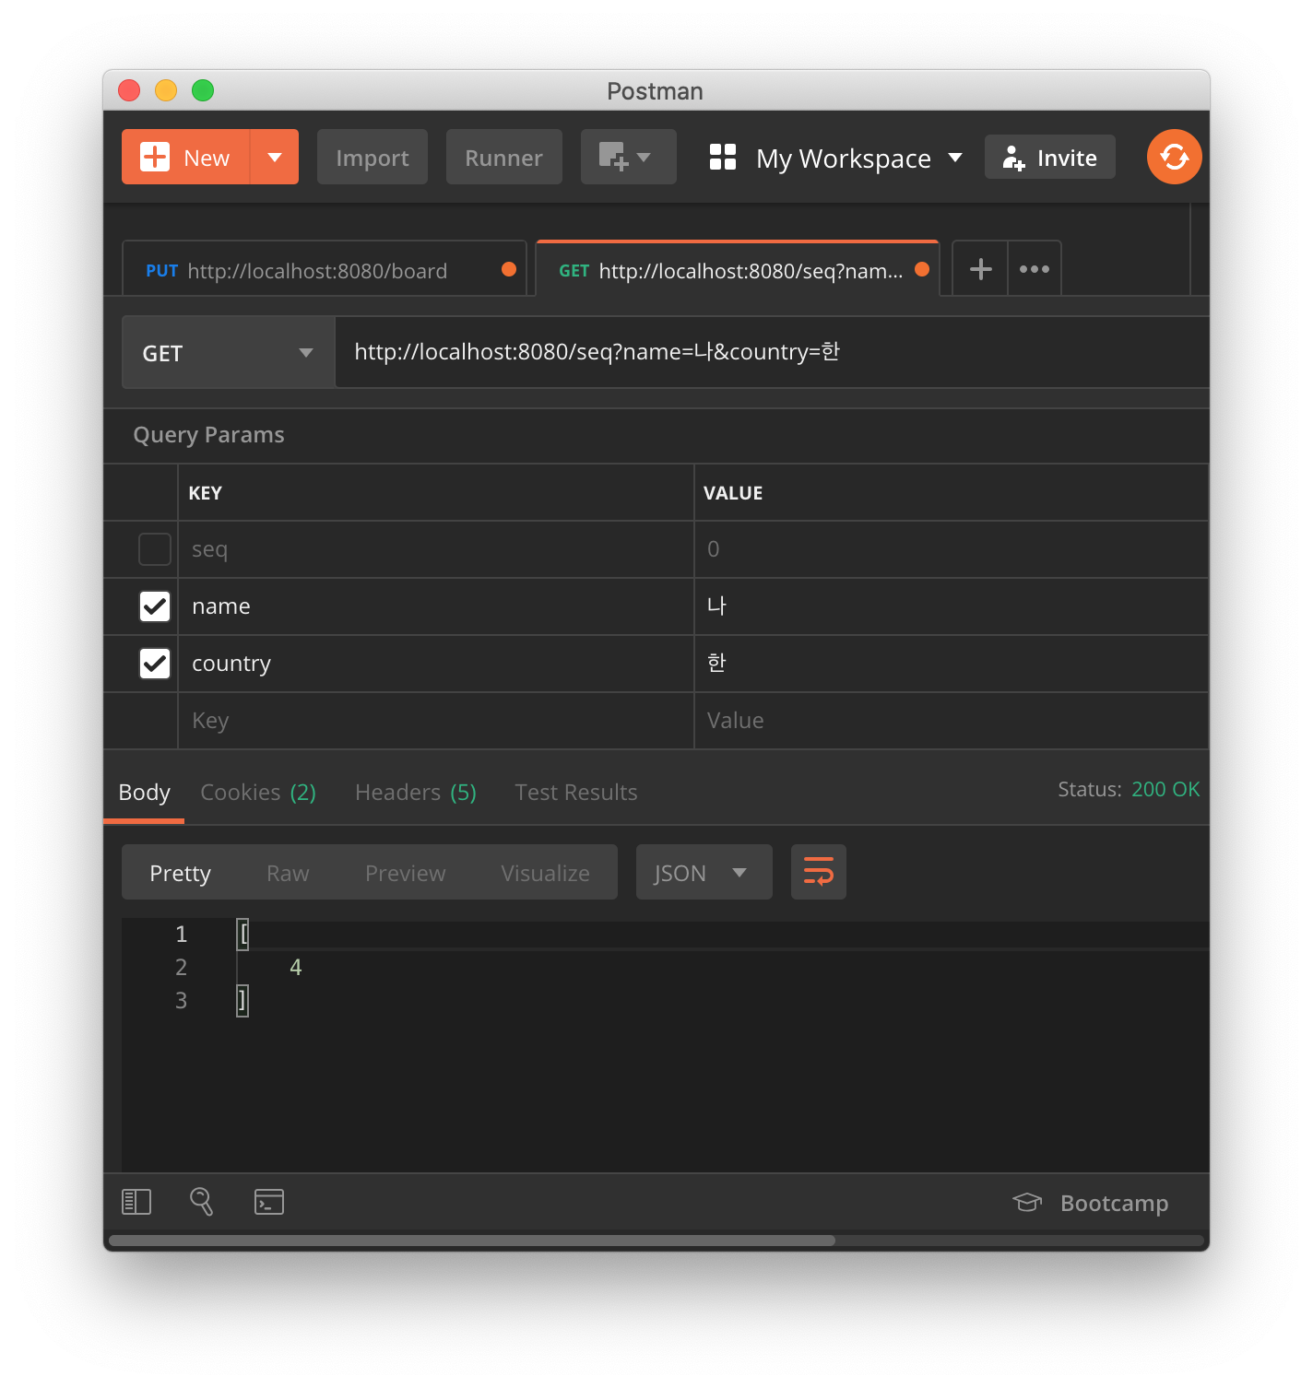Expand the New button dropdown arrow
The height and width of the screenshot is (1388, 1313).
click(x=275, y=157)
